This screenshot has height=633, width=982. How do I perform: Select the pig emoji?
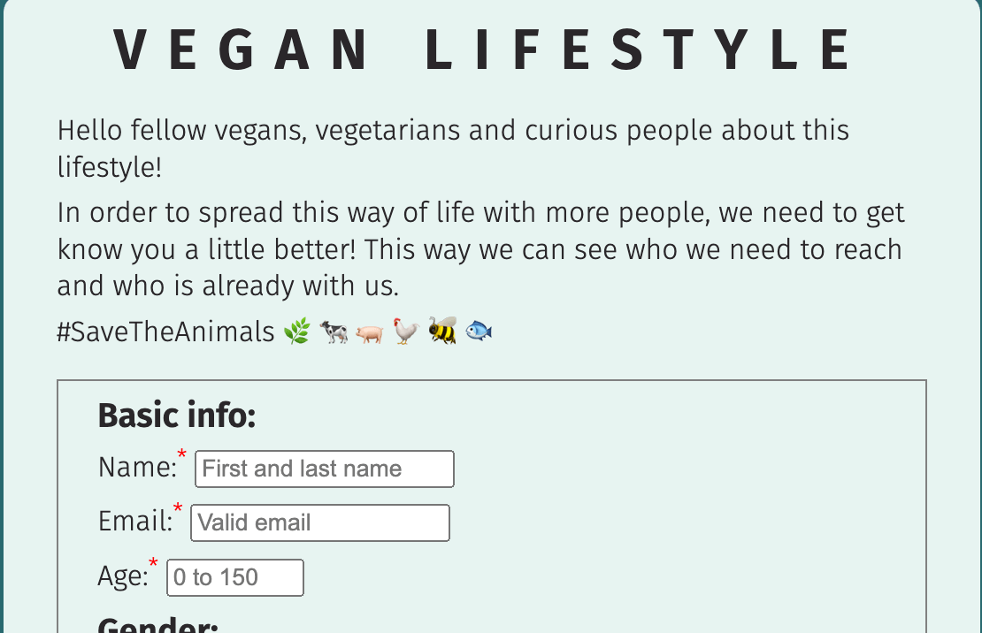pos(370,333)
